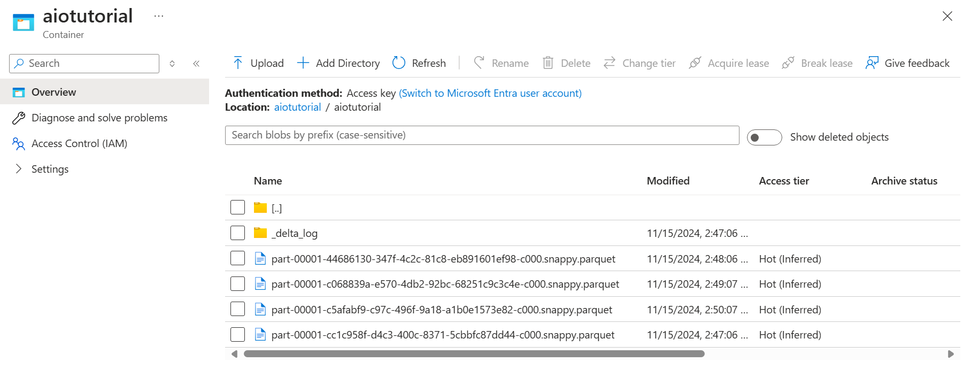Expand the Settings section in sidebar
Image resolution: width=971 pixels, height=377 pixels.
point(19,169)
